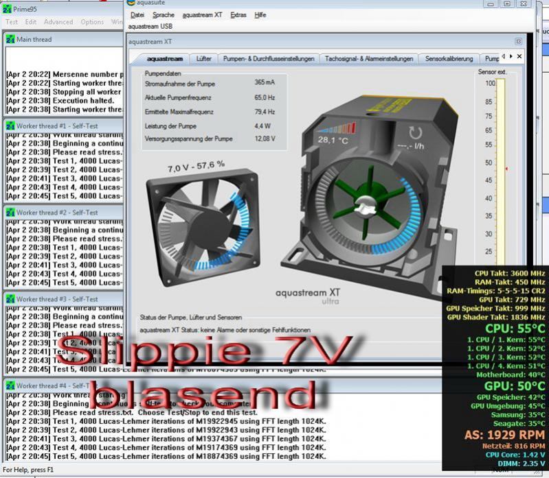Click the aquasuite title bar app icon

pos(131,3)
